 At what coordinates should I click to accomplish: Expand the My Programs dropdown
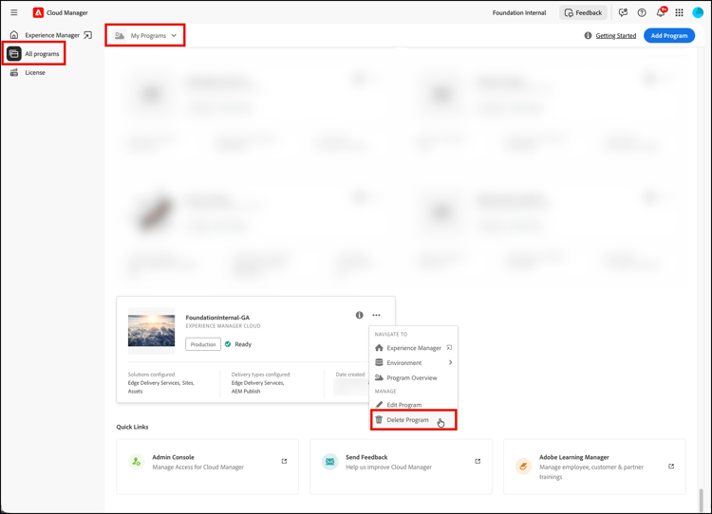[145, 35]
